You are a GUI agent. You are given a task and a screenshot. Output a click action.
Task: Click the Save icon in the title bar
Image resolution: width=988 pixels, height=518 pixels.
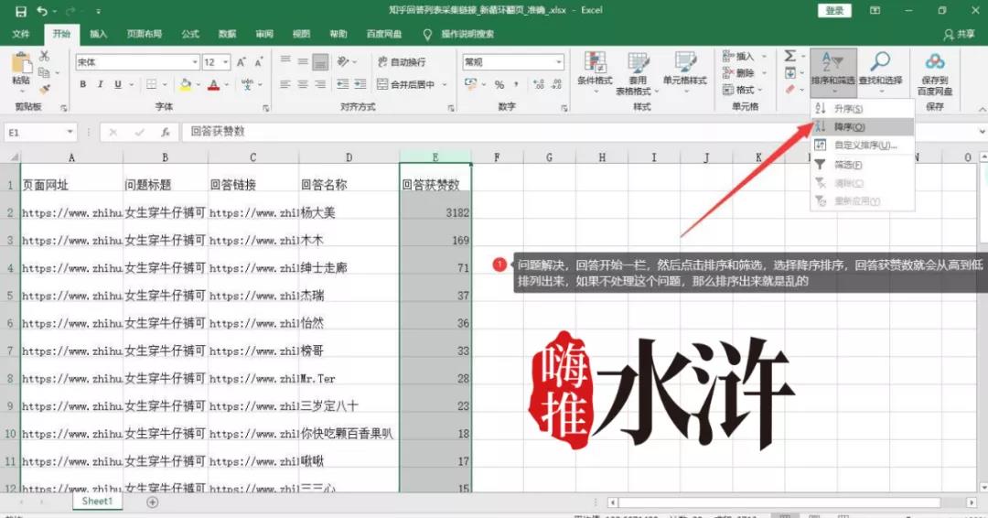coord(21,11)
